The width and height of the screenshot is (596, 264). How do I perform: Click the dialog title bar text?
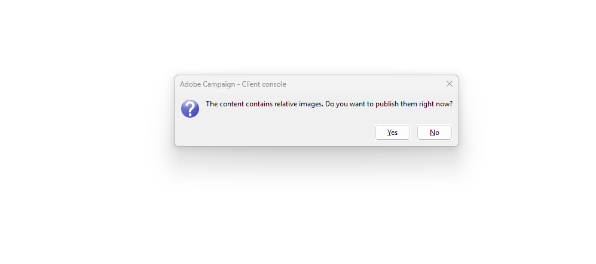[x=233, y=84]
